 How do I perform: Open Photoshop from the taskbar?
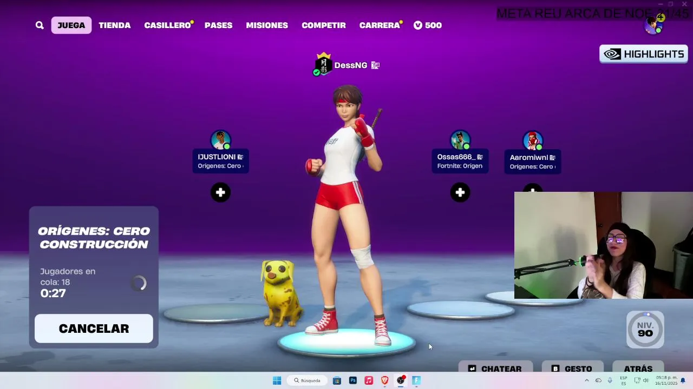[x=352, y=380]
